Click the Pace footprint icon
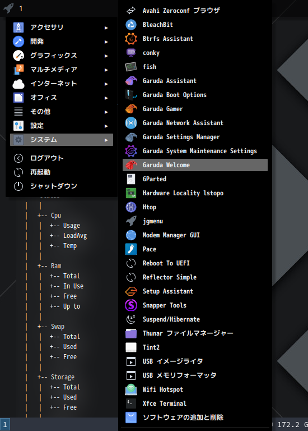 click(131, 249)
